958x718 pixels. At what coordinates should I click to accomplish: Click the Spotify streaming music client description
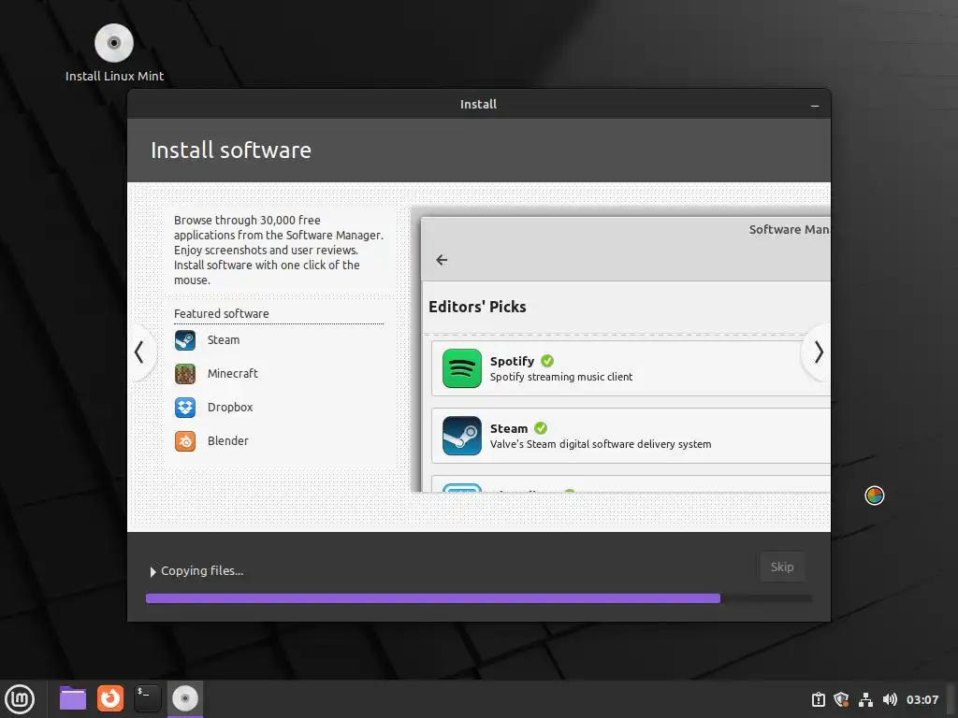pyautogui.click(x=561, y=378)
